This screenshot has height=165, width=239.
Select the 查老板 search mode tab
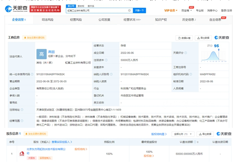(81, 6)
